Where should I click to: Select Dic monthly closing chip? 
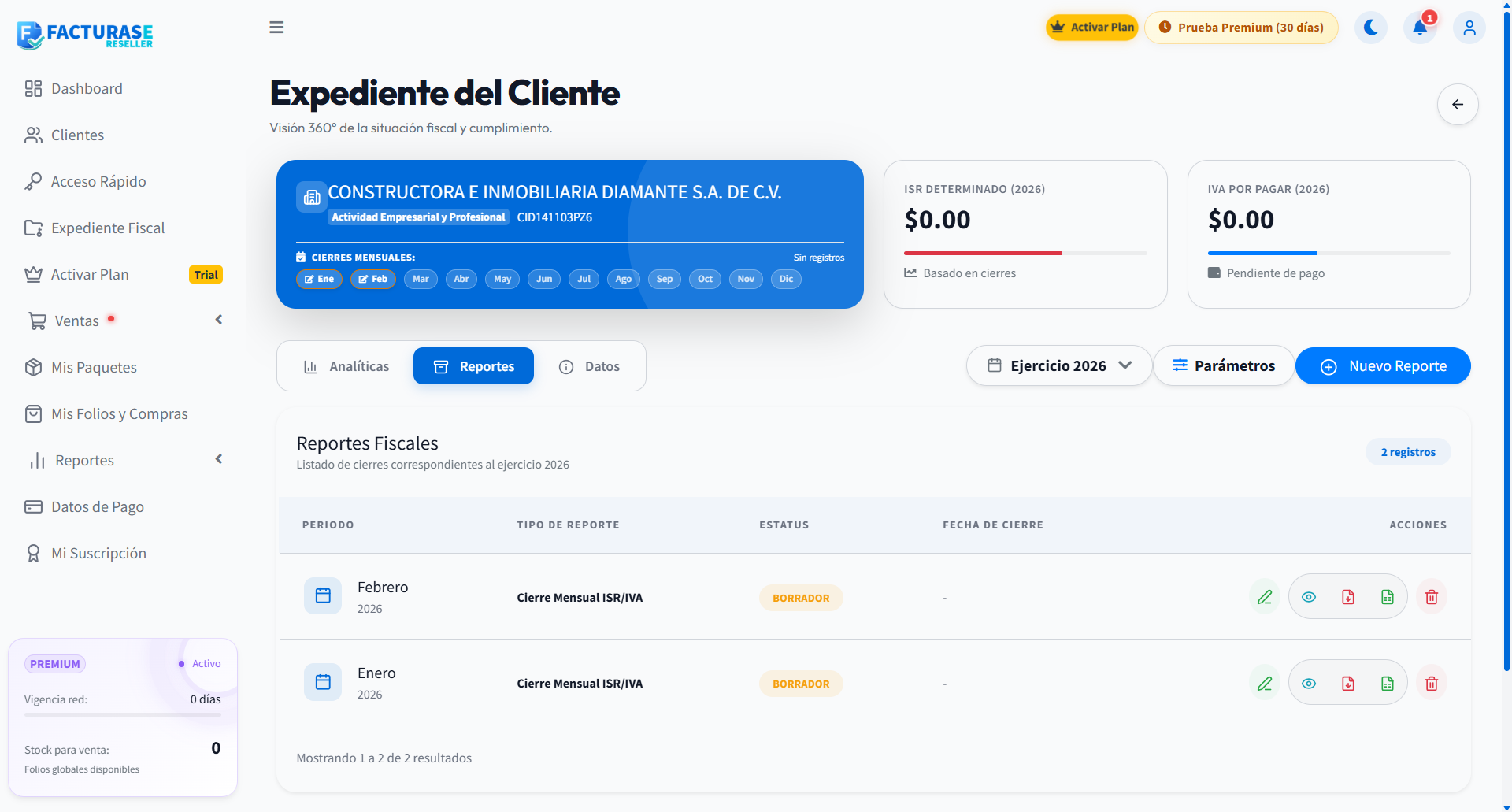tap(786, 279)
